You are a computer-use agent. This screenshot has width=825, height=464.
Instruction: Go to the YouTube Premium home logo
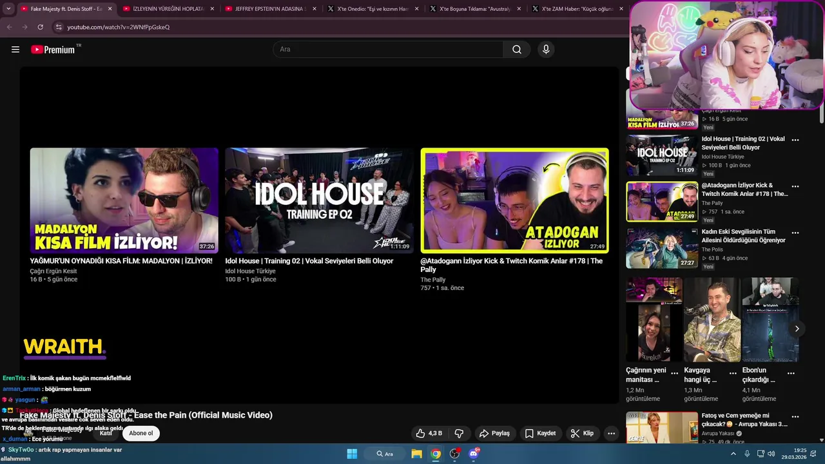[53, 50]
